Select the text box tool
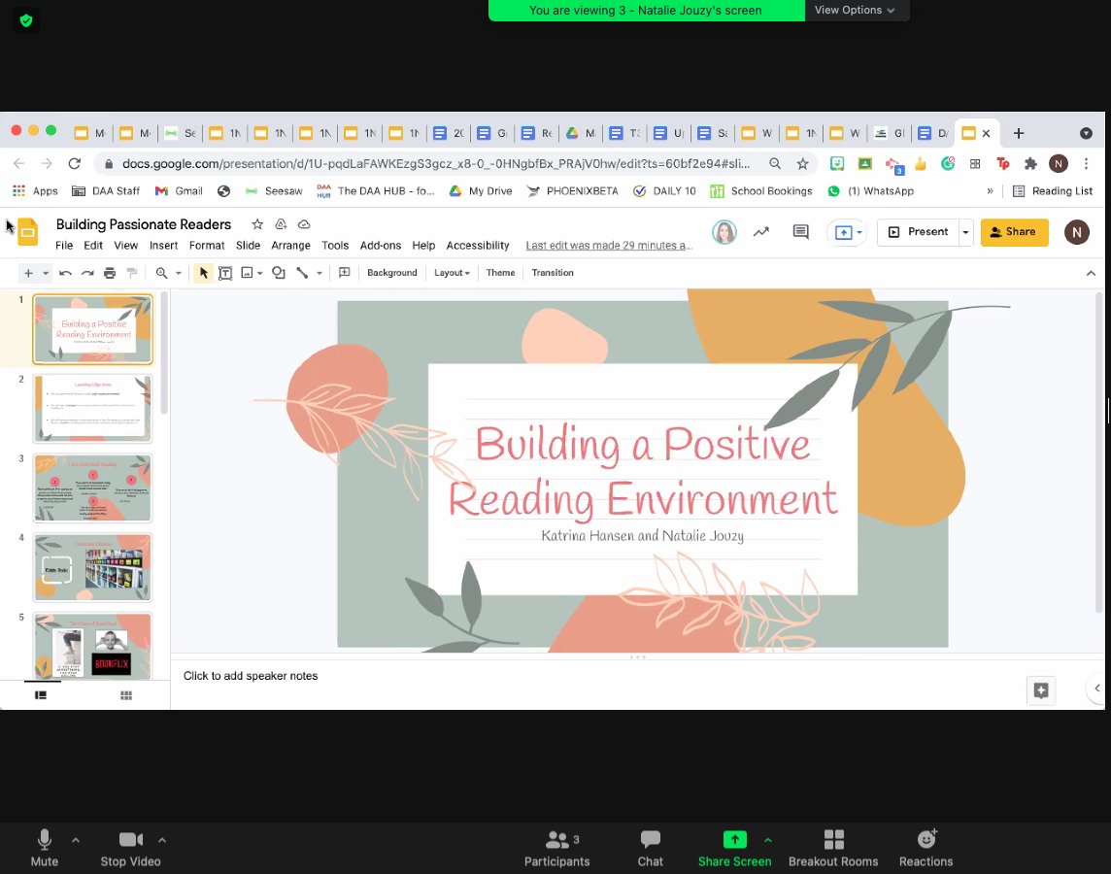Image resolution: width=1111 pixels, height=874 pixels. (225, 273)
